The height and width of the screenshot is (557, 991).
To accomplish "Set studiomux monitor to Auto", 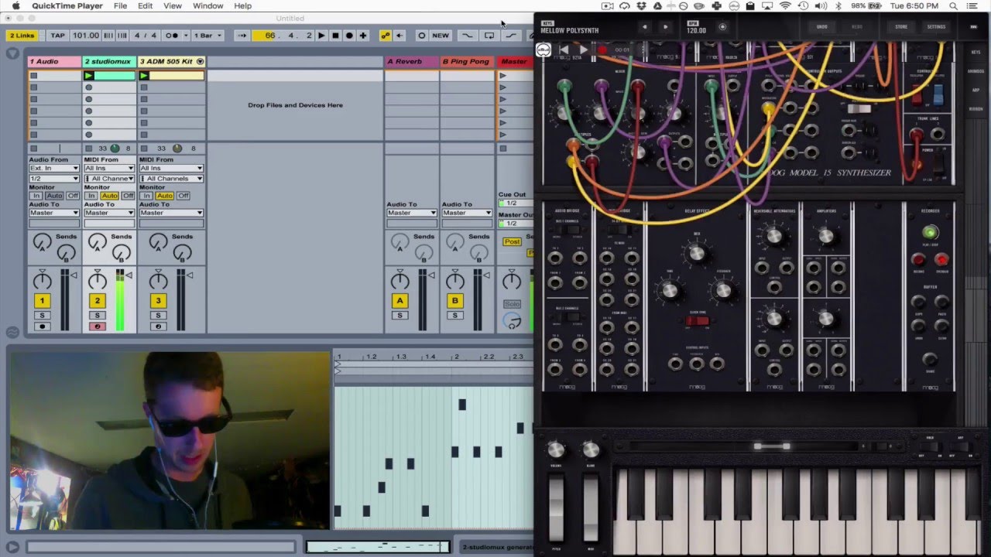I will [x=109, y=196].
